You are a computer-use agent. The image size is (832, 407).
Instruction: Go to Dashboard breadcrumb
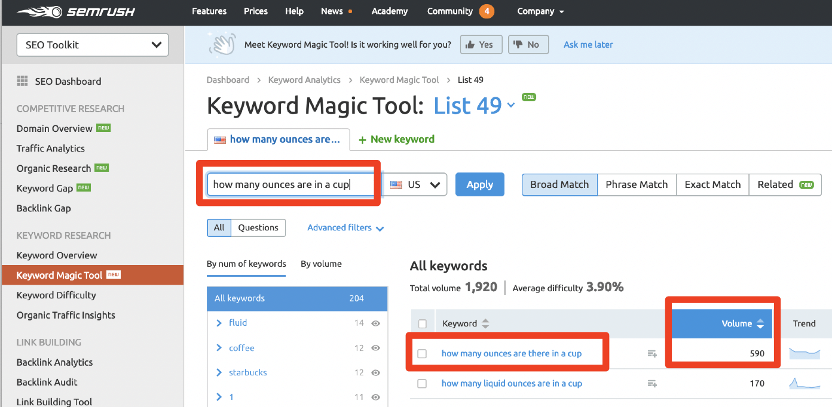[x=228, y=80]
